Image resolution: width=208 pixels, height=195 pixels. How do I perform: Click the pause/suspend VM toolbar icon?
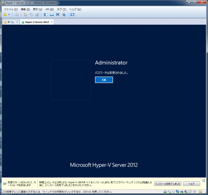(5, 14)
